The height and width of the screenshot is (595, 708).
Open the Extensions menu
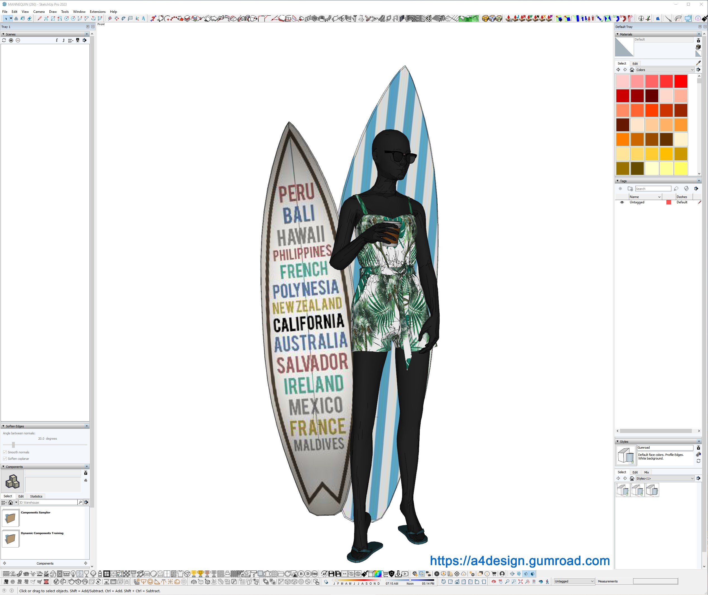point(97,12)
